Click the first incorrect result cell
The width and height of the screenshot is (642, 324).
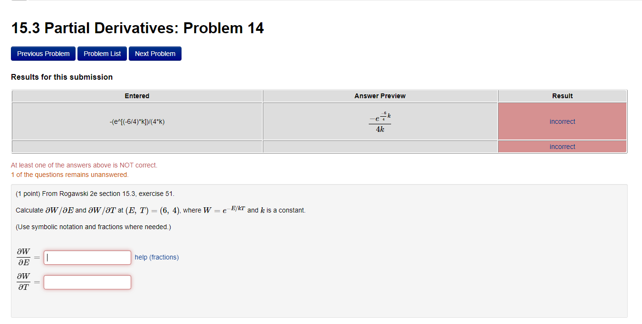562,121
